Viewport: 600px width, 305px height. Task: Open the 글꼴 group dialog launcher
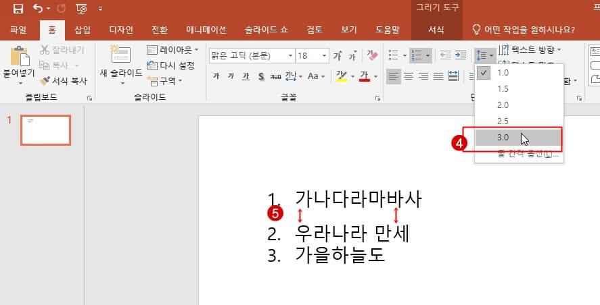click(x=377, y=99)
